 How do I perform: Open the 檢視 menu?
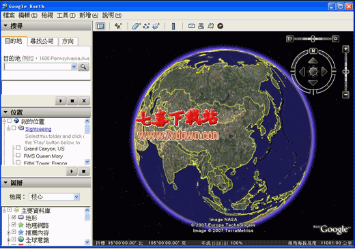click(x=47, y=15)
